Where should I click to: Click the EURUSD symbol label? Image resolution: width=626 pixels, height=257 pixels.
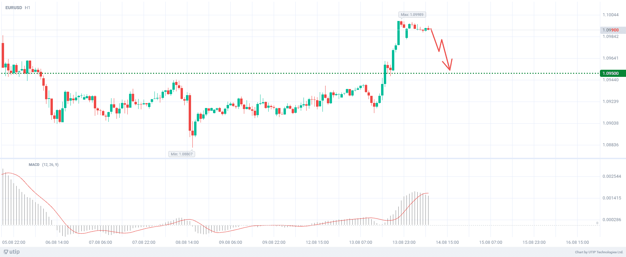[14, 7]
